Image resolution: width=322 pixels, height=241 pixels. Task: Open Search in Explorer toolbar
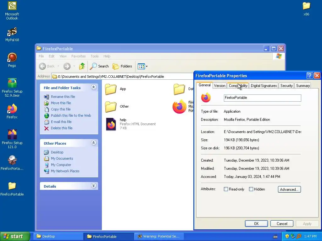pyautogui.click(x=99, y=66)
